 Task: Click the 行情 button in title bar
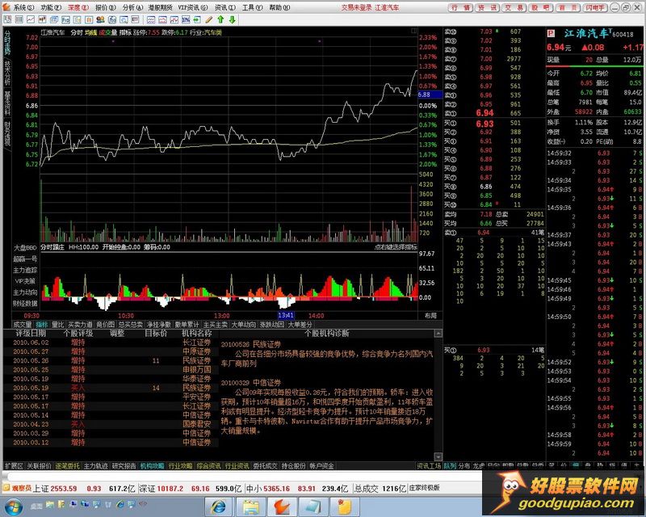click(459, 7)
